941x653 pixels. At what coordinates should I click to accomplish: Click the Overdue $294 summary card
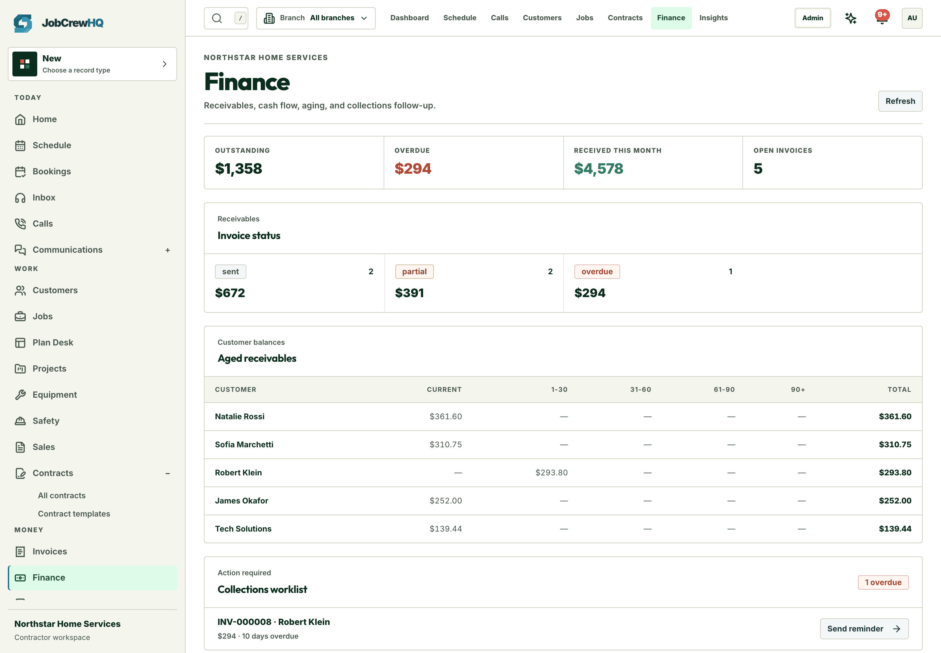pyautogui.click(x=473, y=162)
